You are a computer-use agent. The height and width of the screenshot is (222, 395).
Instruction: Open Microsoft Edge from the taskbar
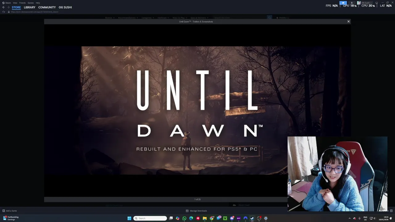coord(191,218)
